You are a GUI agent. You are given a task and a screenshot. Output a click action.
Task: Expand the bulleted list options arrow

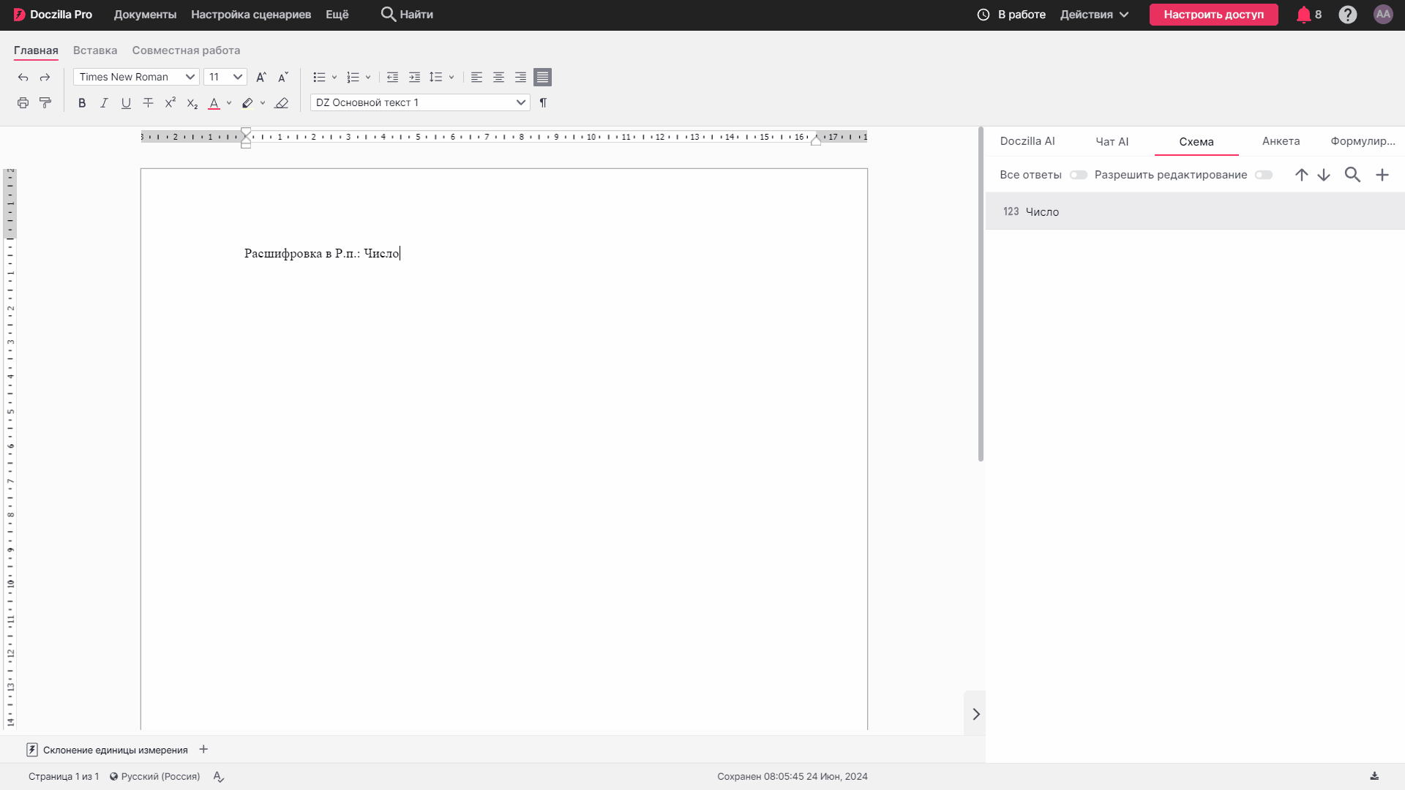click(x=334, y=78)
